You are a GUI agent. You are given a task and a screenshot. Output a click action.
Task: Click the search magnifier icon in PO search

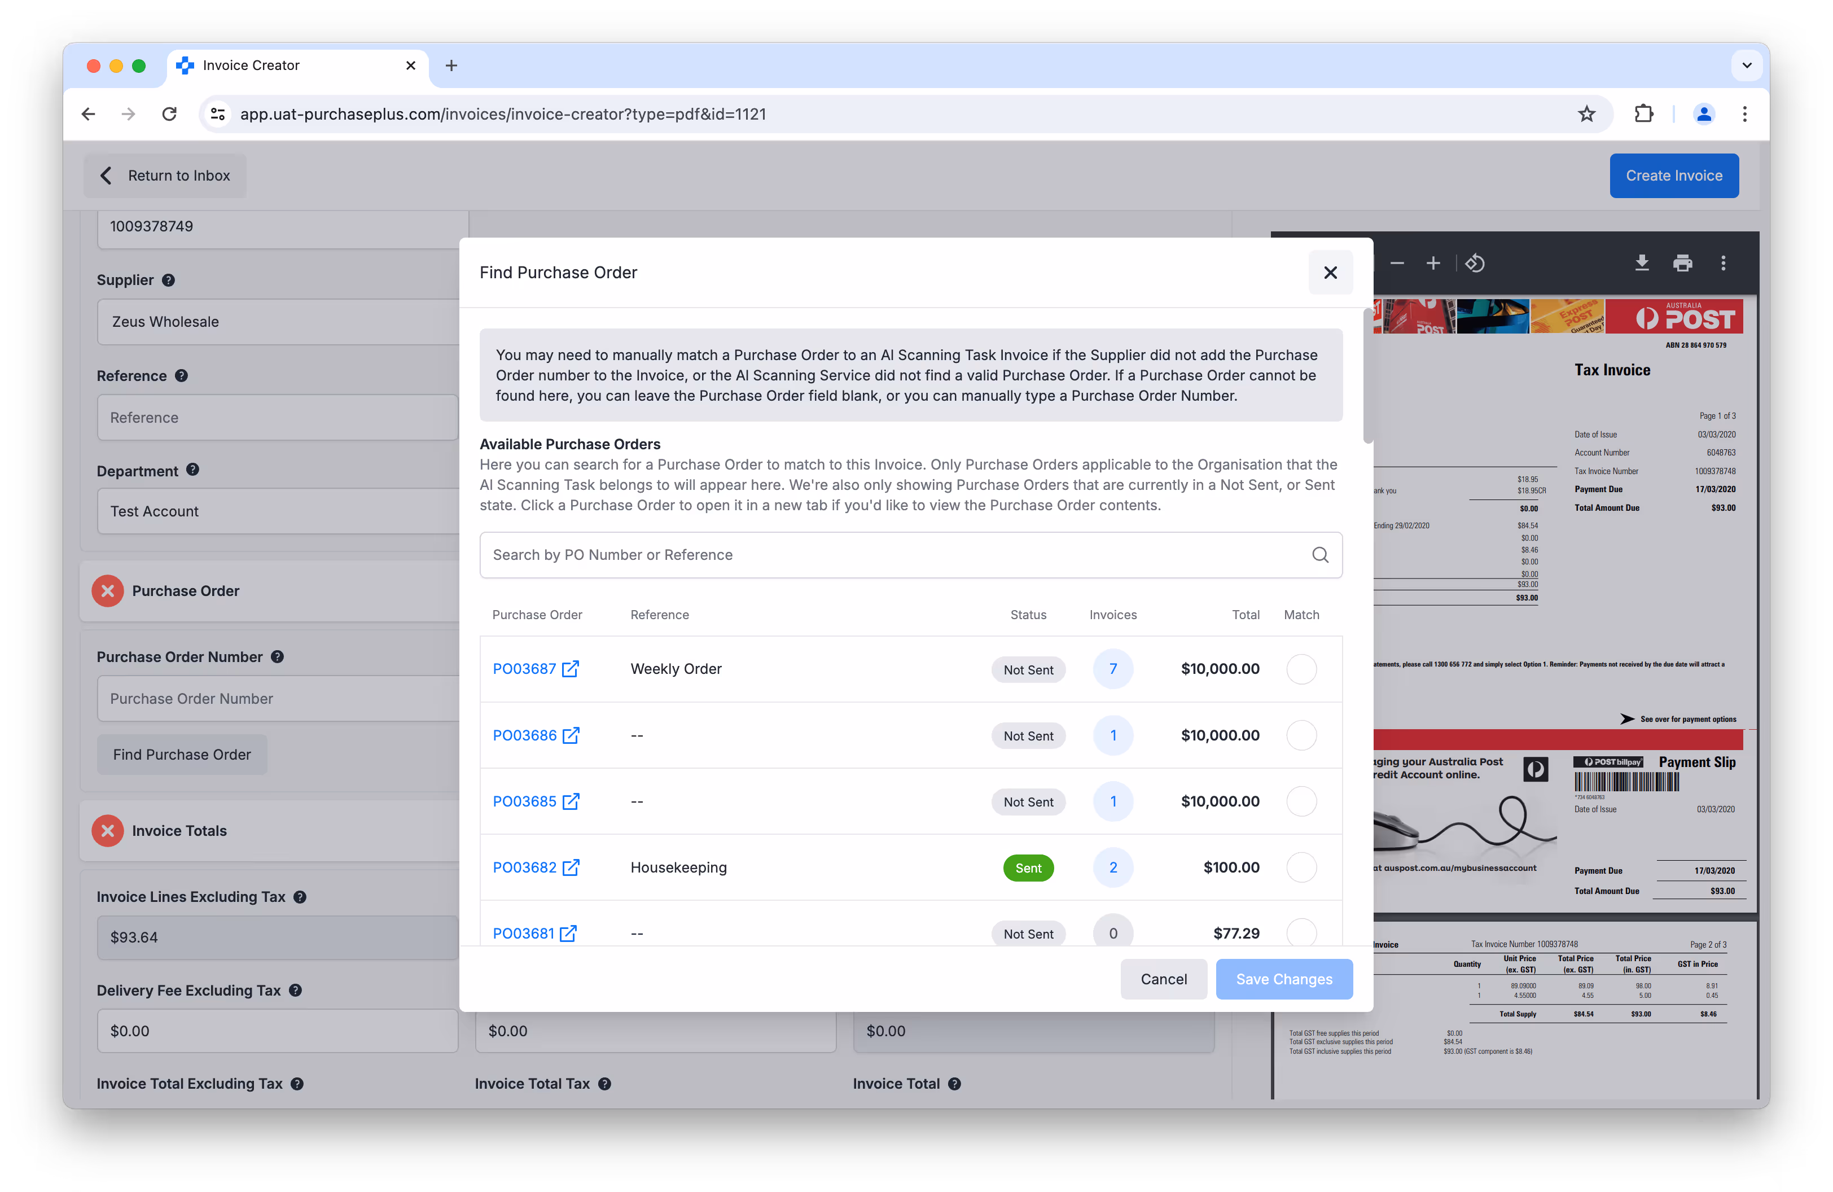pos(1320,554)
